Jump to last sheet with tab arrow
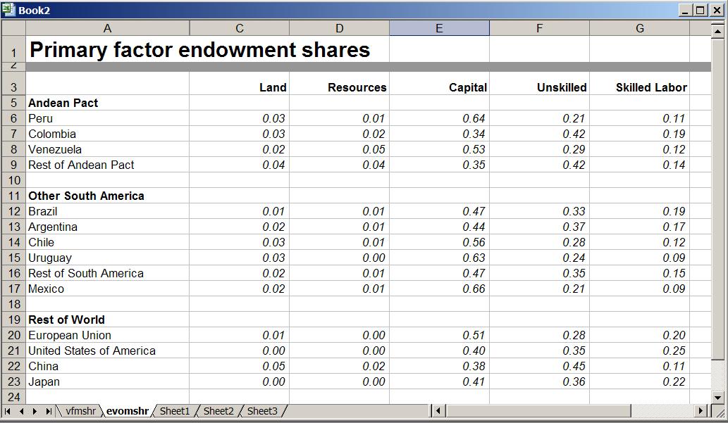Screen dimensions: 728x423 pyautogui.click(x=49, y=411)
